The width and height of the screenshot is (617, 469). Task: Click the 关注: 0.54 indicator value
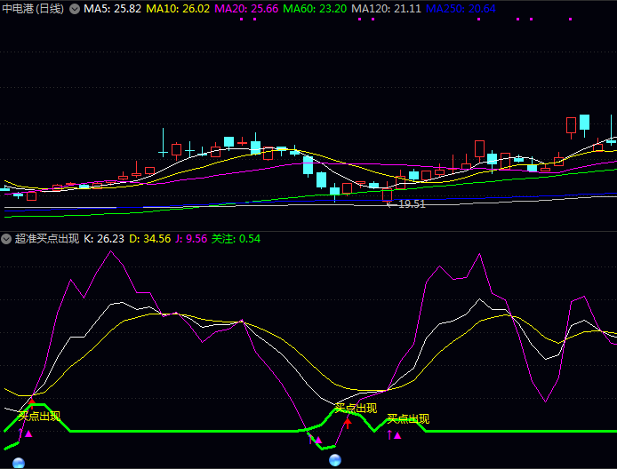point(236,239)
